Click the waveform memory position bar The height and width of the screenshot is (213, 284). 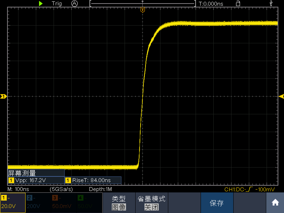point(143,4)
